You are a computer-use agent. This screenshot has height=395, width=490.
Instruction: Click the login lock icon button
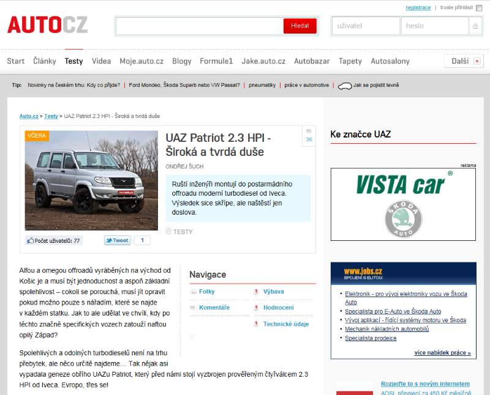(475, 26)
